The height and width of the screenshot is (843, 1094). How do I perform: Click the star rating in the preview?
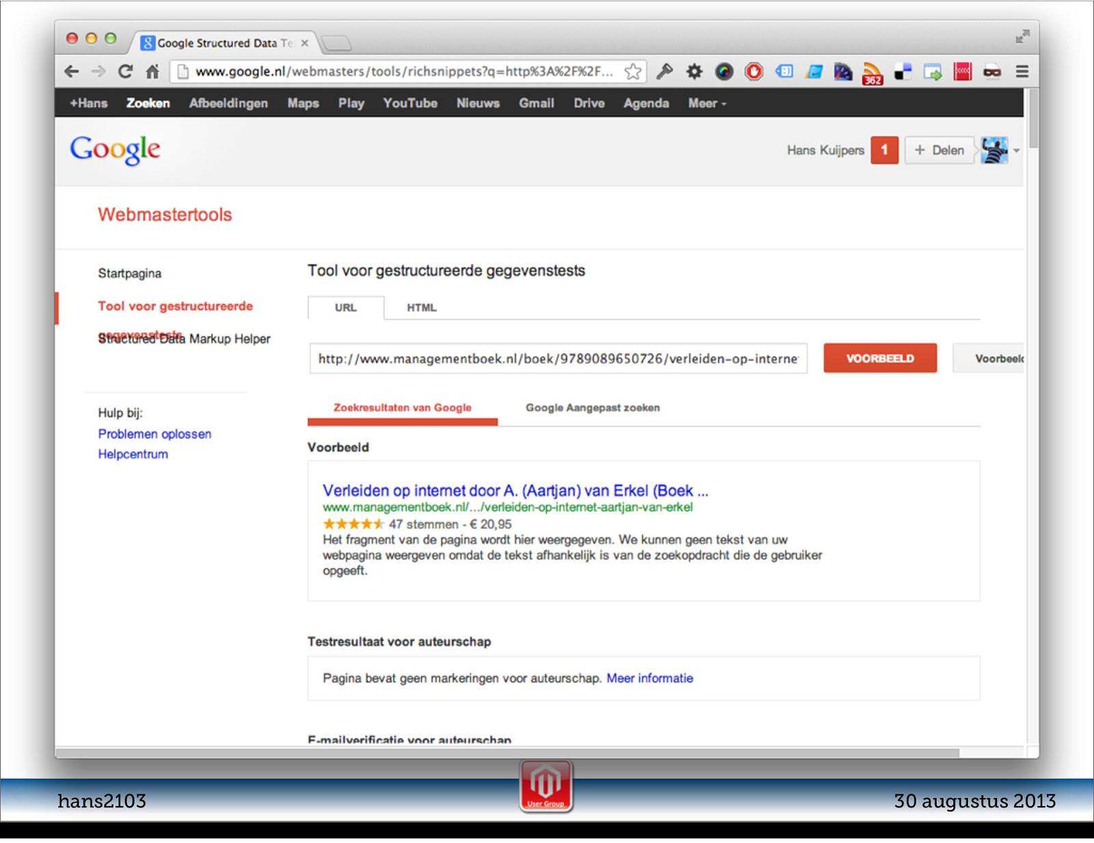point(353,524)
